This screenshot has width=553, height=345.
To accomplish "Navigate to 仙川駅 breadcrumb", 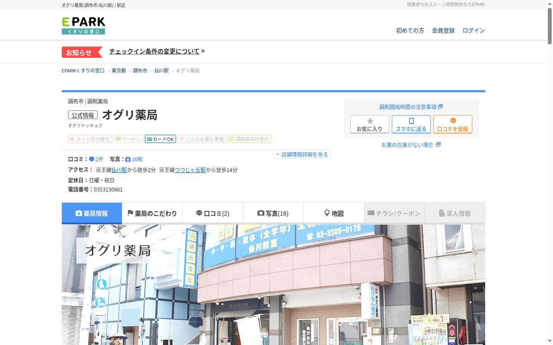I will (162, 70).
